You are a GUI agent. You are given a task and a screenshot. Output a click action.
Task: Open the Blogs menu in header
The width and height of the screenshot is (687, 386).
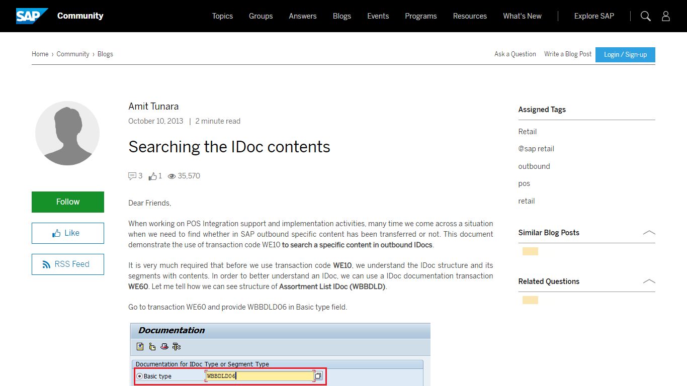tap(342, 16)
